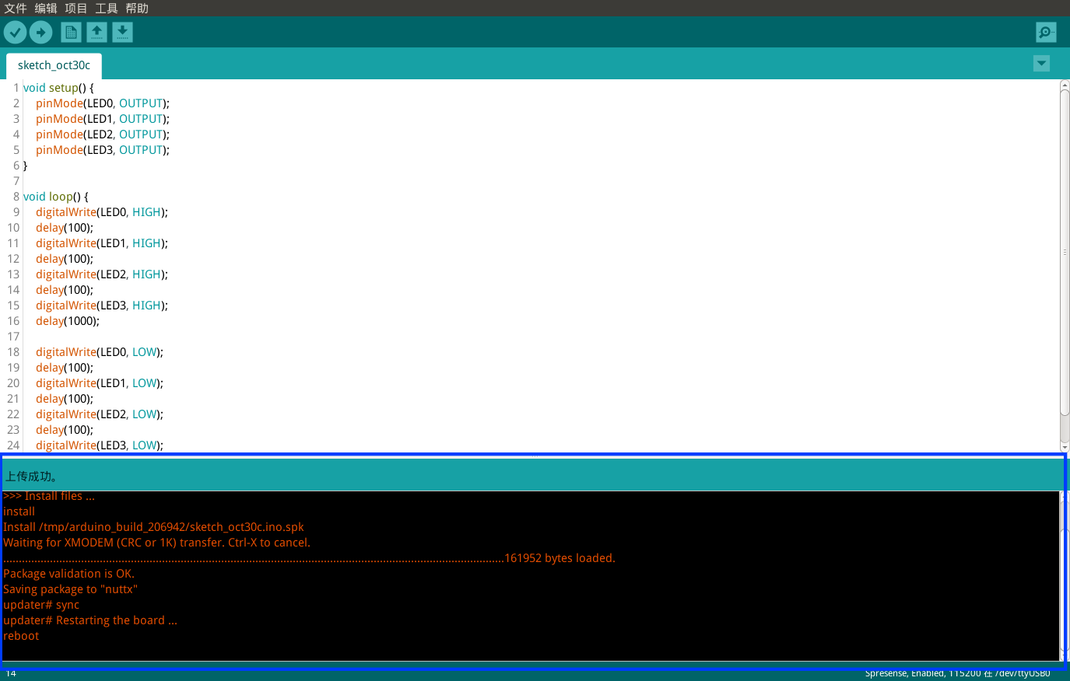
Task: Open the 项目 menu
Action: pyautogui.click(x=76, y=8)
